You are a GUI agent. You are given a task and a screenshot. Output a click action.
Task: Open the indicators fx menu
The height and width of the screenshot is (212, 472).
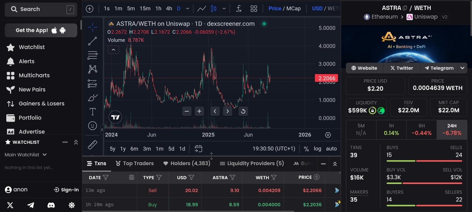[x=239, y=9]
